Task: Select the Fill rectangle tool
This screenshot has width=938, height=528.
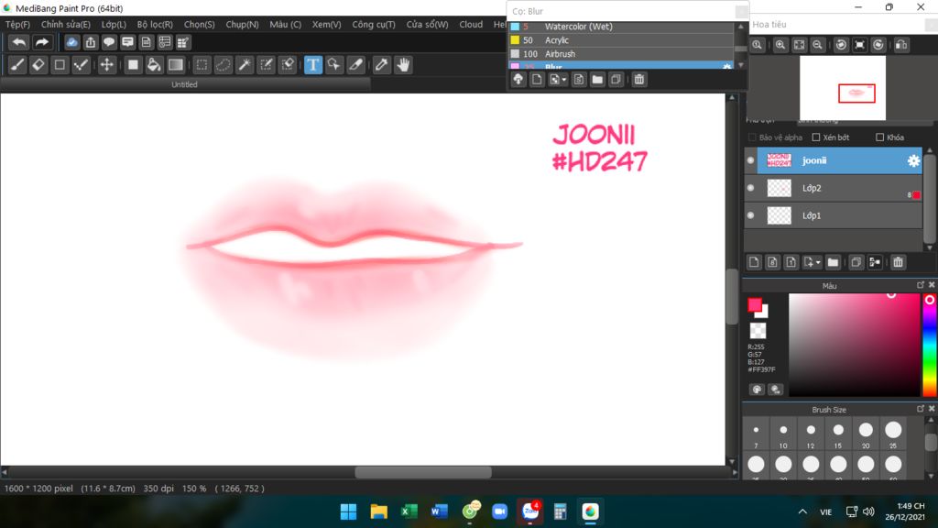Action: [x=133, y=65]
